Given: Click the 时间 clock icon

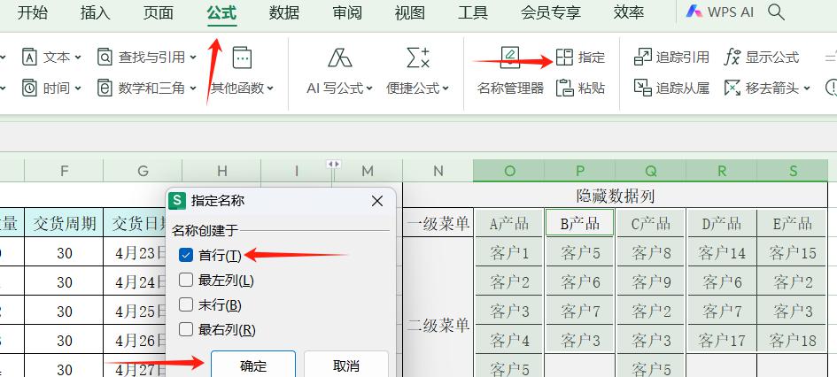Looking at the screenshot, I should 29,88.
